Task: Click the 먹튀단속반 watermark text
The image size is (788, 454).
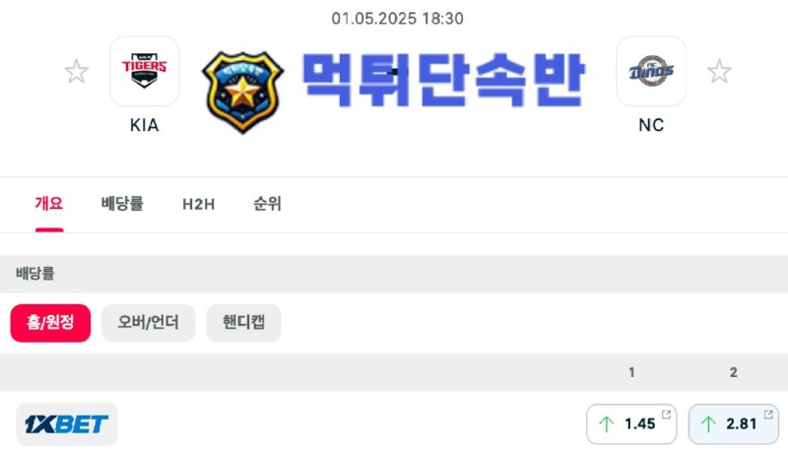Action: coord(442,80)
